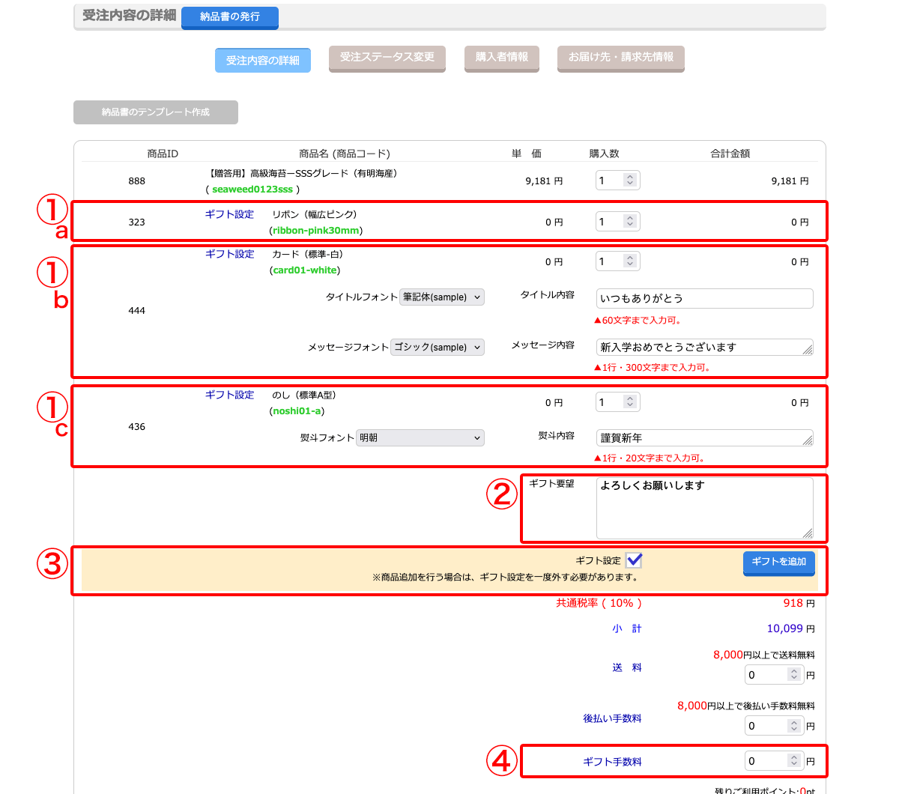
Task: Open the 熨斗フォント dropdown
Action: pos(420,438)
